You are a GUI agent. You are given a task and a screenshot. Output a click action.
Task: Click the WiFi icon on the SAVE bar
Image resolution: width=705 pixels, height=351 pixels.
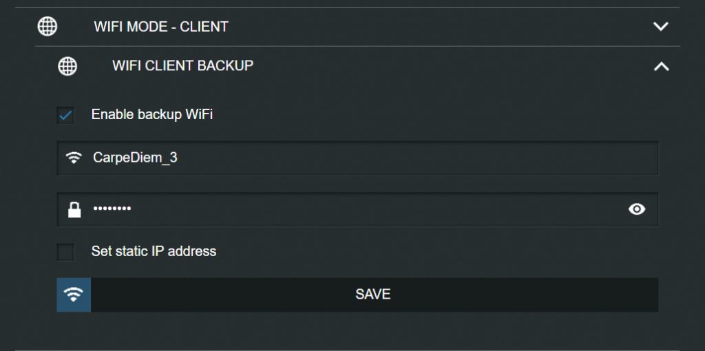point(74,295)
